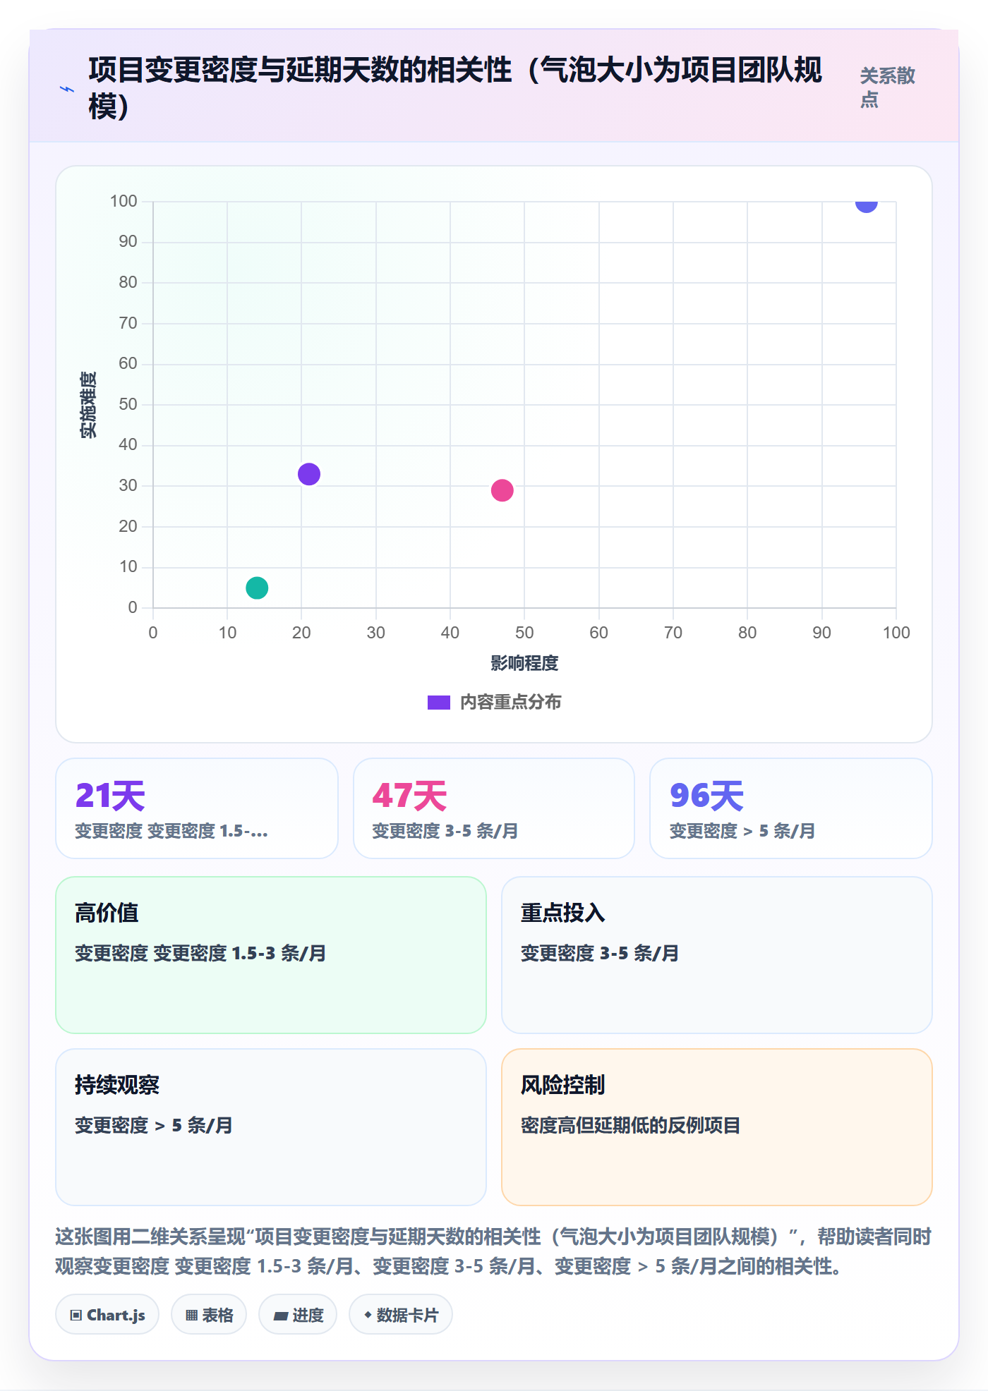Open the 高价值 quadrant card
The width and height of the screenshot is (988, 1391).
point(271,955)
